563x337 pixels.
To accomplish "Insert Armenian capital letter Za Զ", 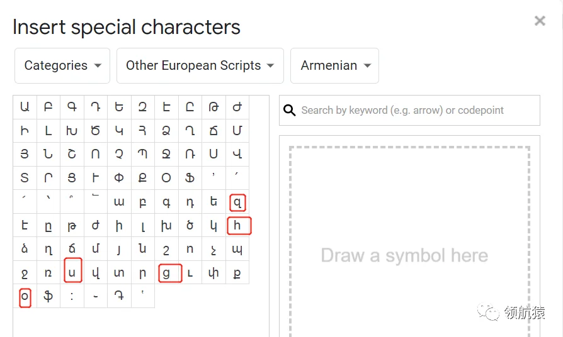I will tap(143, 107).
